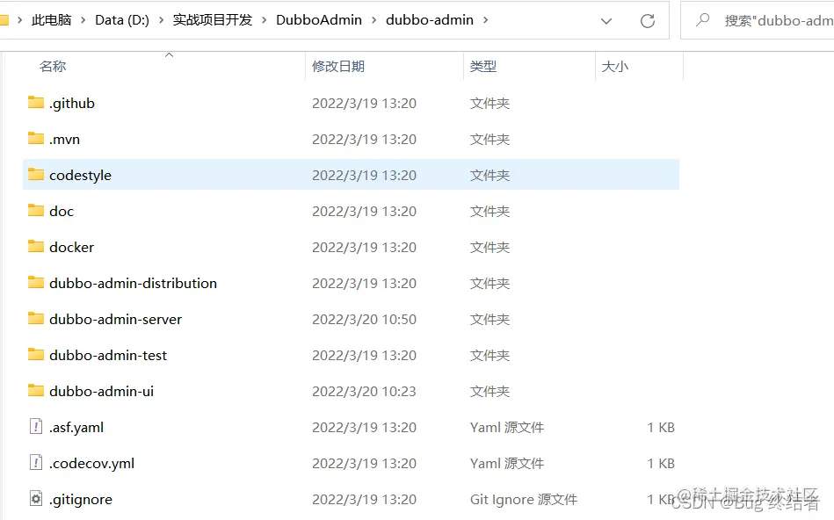Click the dubbo-admin-ui folder icon
The image size is (834, 520).
(36, 390)
